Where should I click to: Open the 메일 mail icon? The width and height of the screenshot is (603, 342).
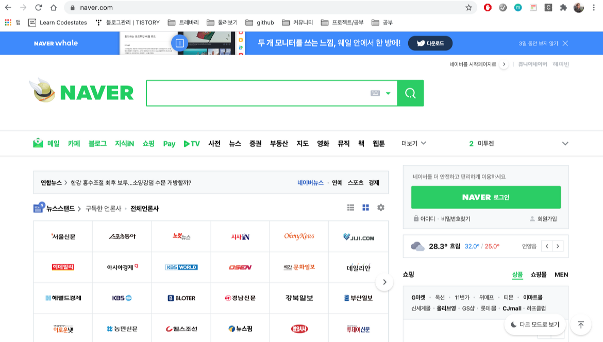click(38, 143)
